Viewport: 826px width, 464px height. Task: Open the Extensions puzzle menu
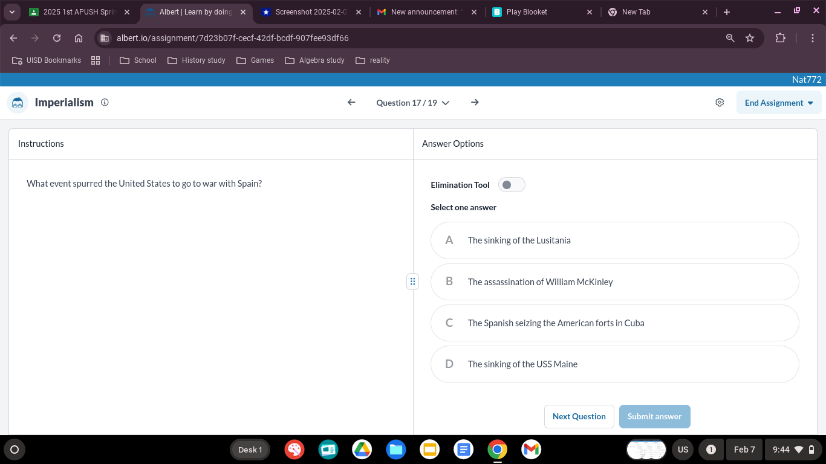tap(781, 38)
